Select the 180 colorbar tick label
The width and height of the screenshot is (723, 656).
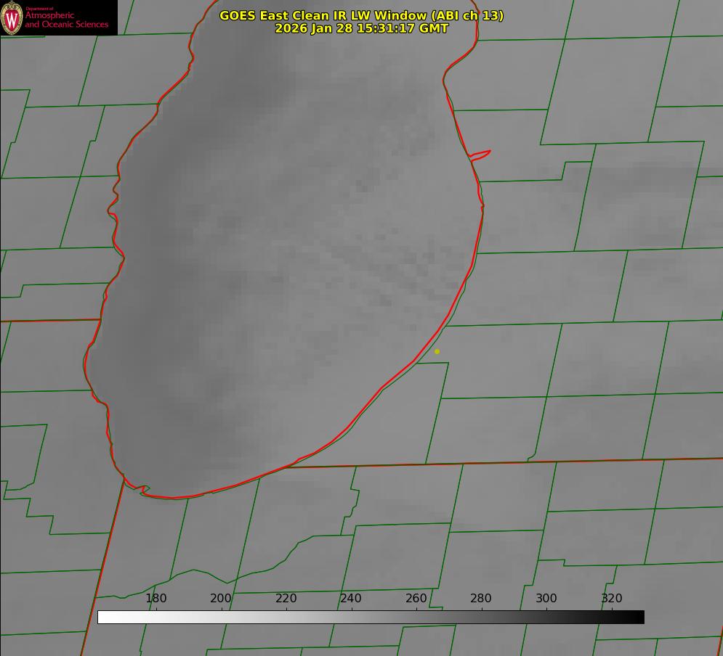tap(156, 599)
